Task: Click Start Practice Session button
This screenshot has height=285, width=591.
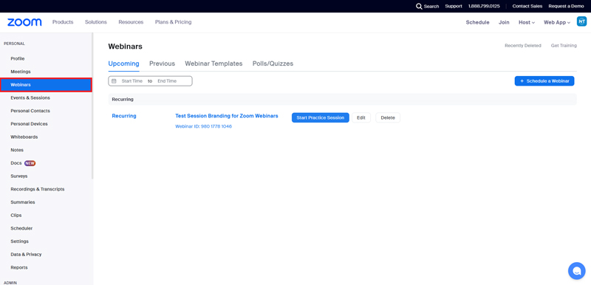Action: coord(321,118)
